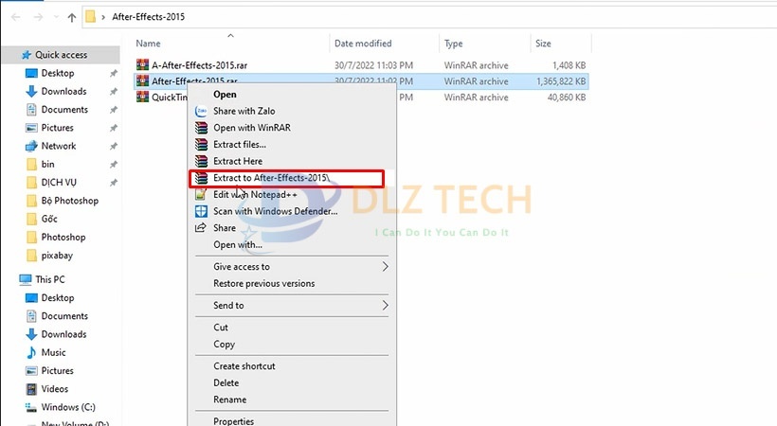Click WinRAR icon of QuickTime archive row
Screen dimensions: 777x426
click(x=143, y=97)
